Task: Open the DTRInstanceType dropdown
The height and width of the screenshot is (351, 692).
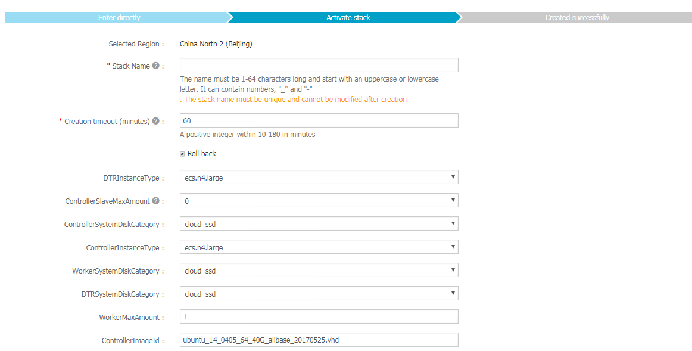Action: (x=319, y=178)
